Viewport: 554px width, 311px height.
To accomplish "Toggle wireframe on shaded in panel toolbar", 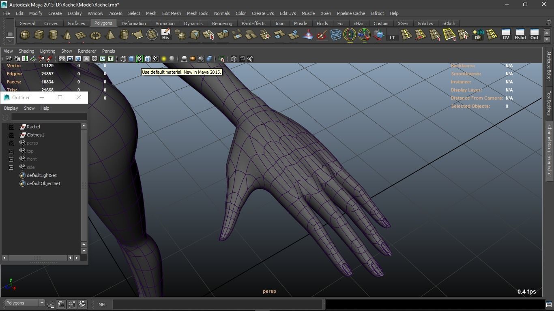I will tap(148, 59).
